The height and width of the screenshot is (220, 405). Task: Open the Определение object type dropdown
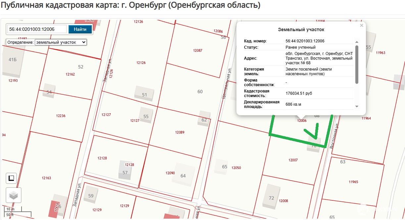coord(61,42)
